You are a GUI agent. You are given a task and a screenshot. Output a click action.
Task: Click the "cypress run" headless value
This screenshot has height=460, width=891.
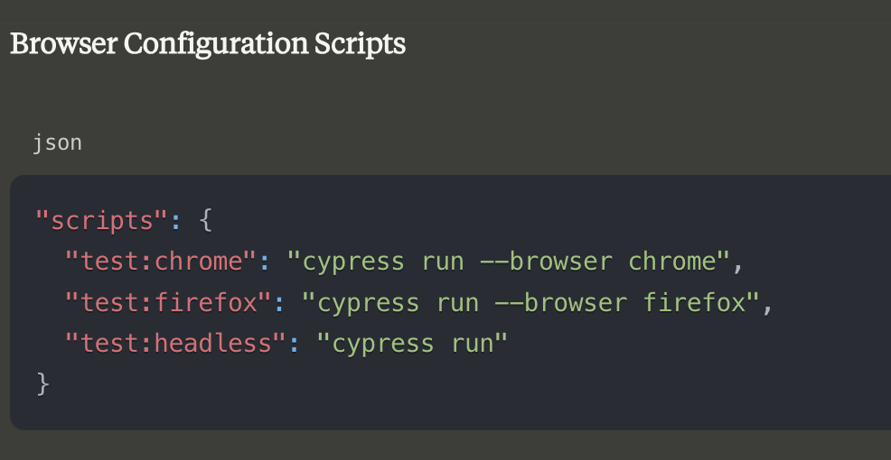tap(412, 343)
